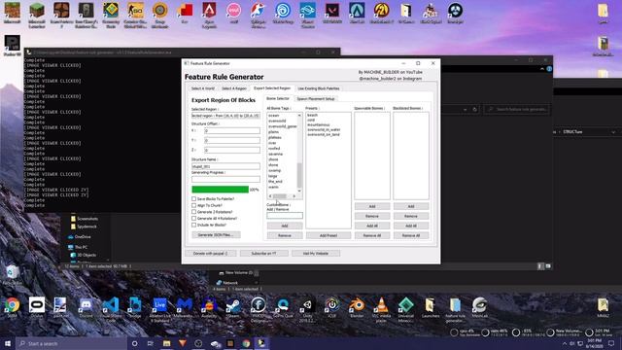
Task: Open Use Existing Block Palettes tab
Action: click(319, 88)
